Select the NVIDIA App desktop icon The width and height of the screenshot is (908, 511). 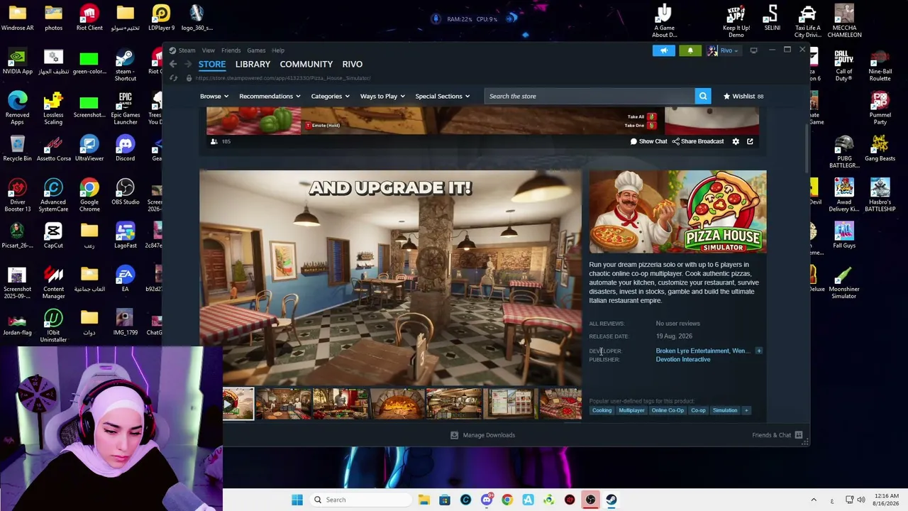click(17, 62)
